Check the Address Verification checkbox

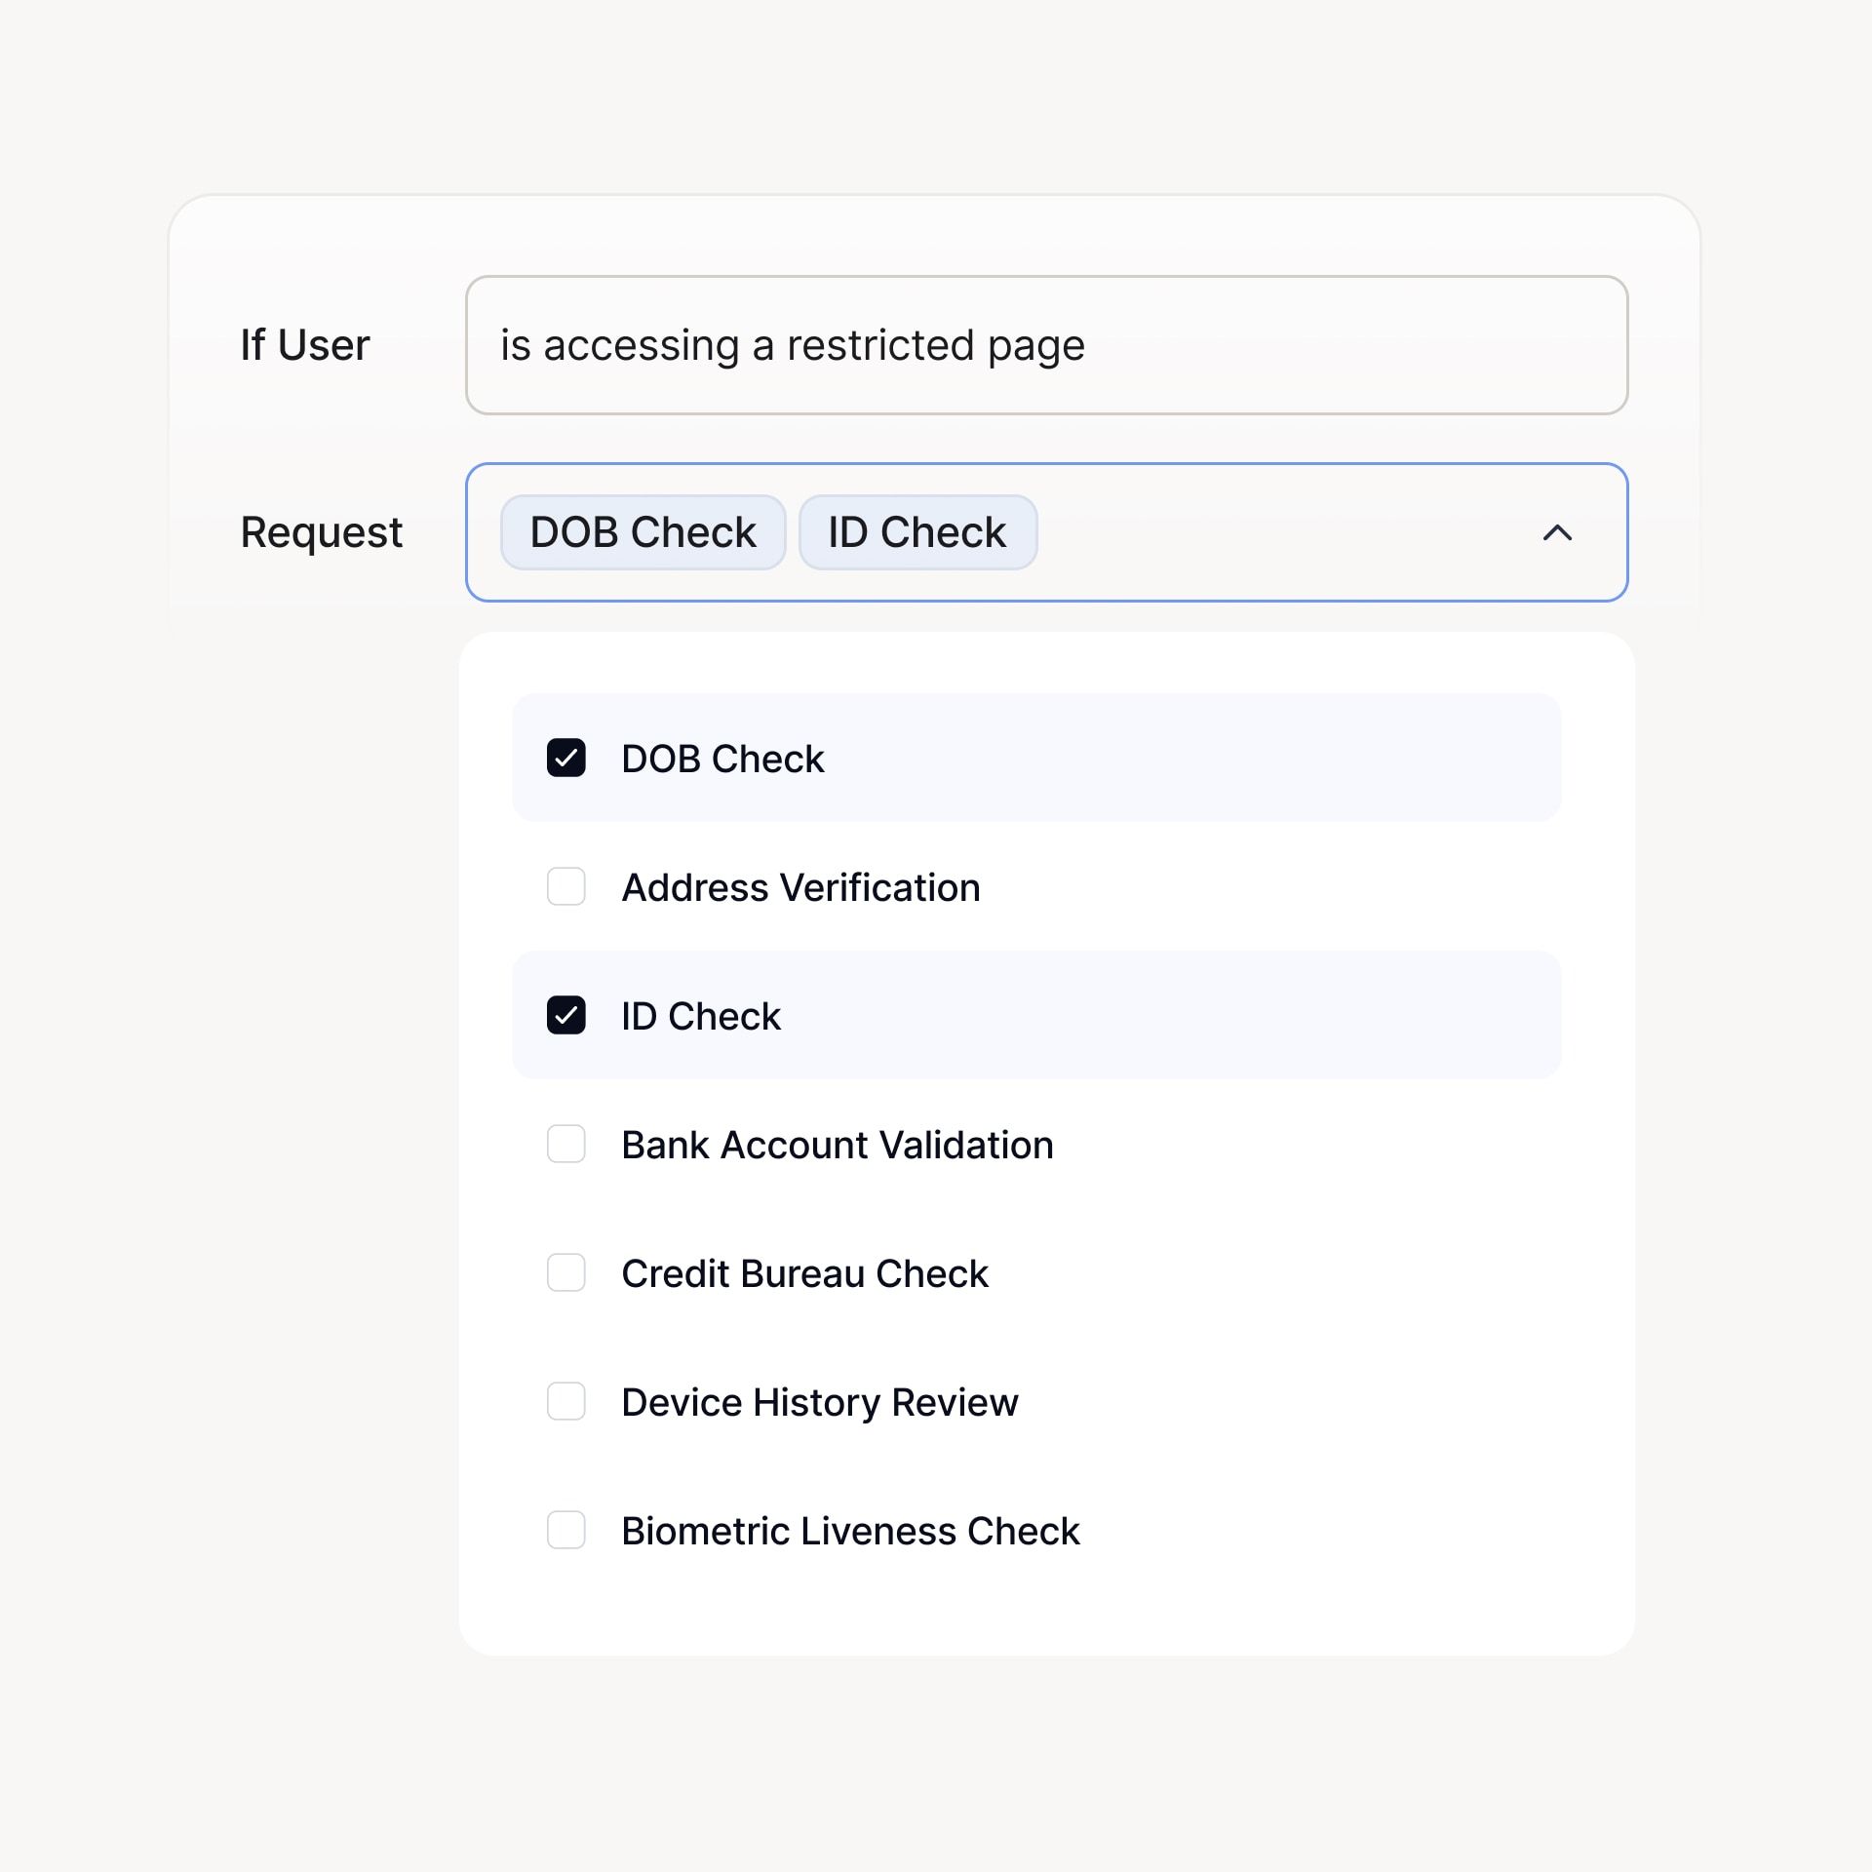565,886
